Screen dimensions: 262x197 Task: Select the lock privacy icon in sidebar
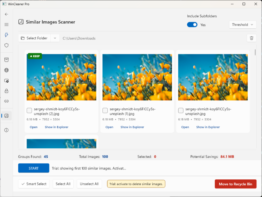coord(6,91)
